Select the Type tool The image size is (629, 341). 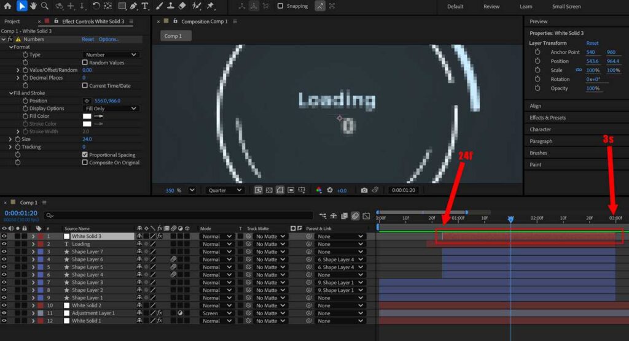click(145, 6)
